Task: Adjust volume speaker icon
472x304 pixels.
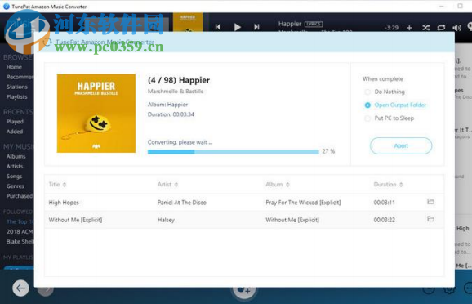Action: [x=456, y=28]
